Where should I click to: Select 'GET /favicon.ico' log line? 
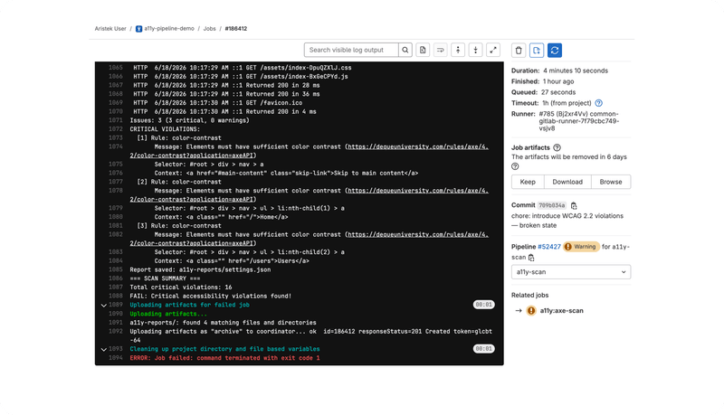[218, 103]
